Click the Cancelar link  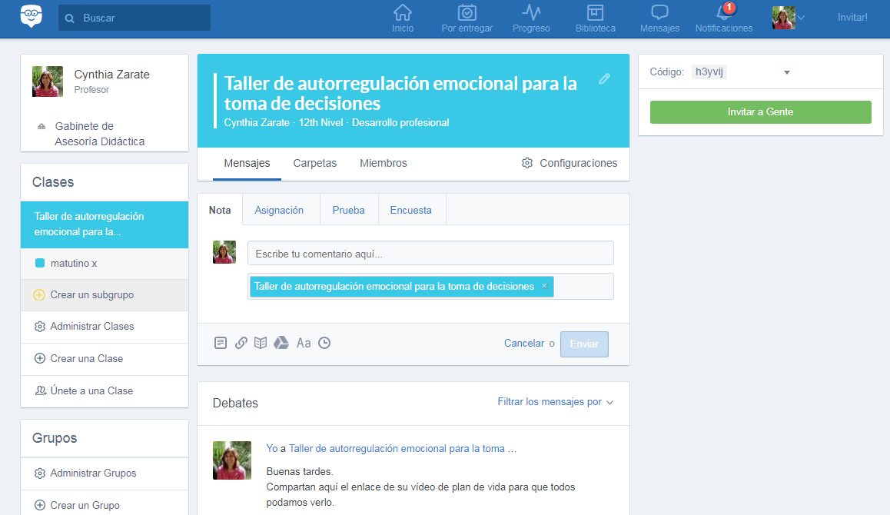coord(524,344)
